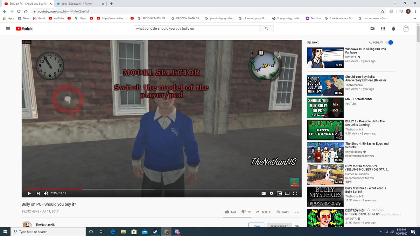Open the YouTube apps grid icon
The height and width of the screenshot is (236, 420).
[383, 29]
